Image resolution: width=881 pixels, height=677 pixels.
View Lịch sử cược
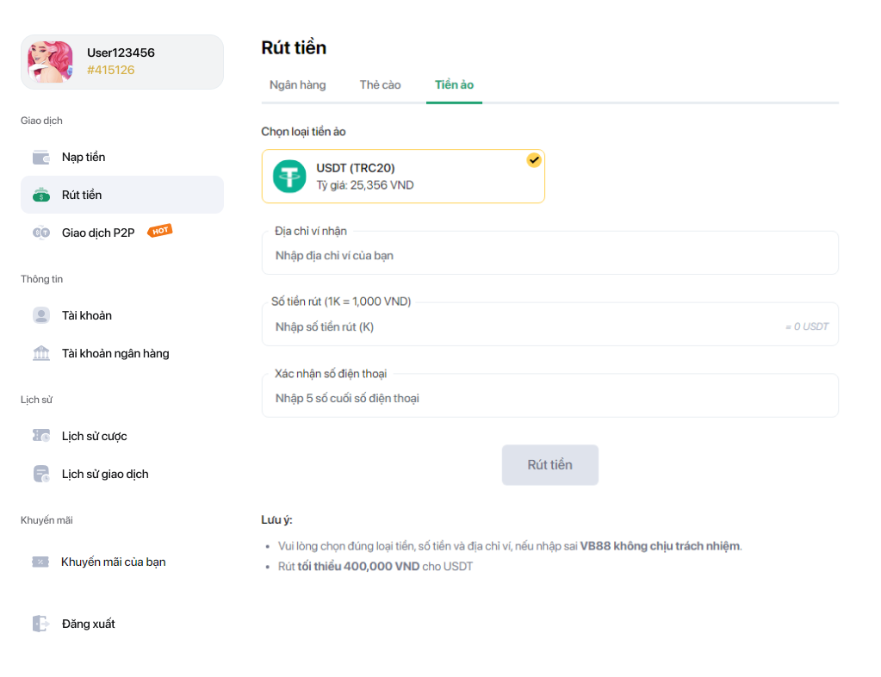click(x=122, y=436)
